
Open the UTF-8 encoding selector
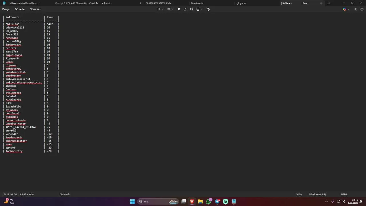click(x=344, y=194)
